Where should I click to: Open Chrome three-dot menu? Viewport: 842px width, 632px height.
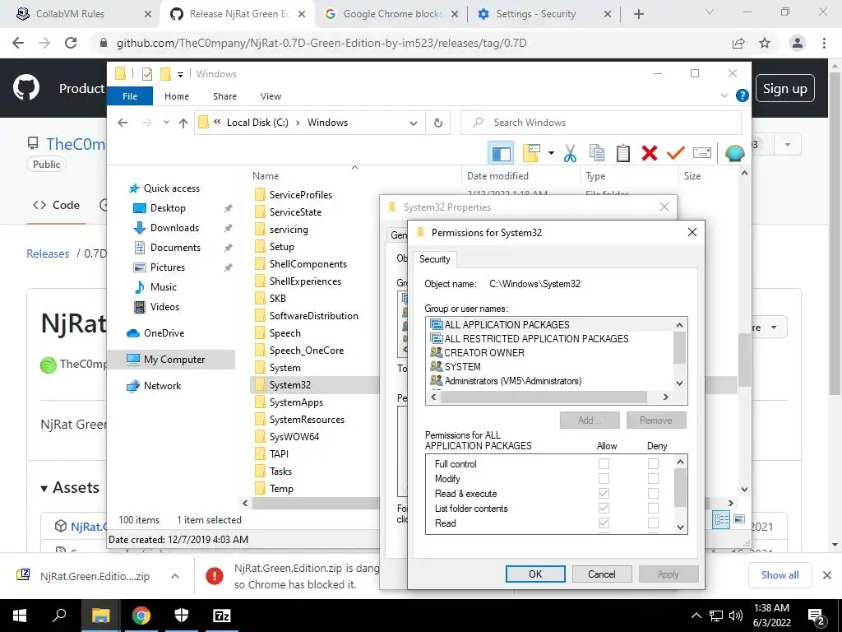(x=824, y=43)
